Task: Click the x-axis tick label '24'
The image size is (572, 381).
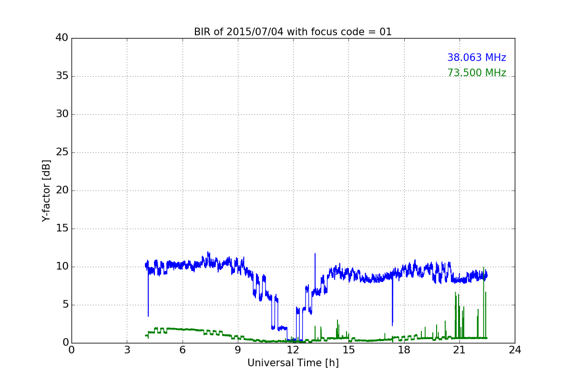Action: (x=515, y=350)
